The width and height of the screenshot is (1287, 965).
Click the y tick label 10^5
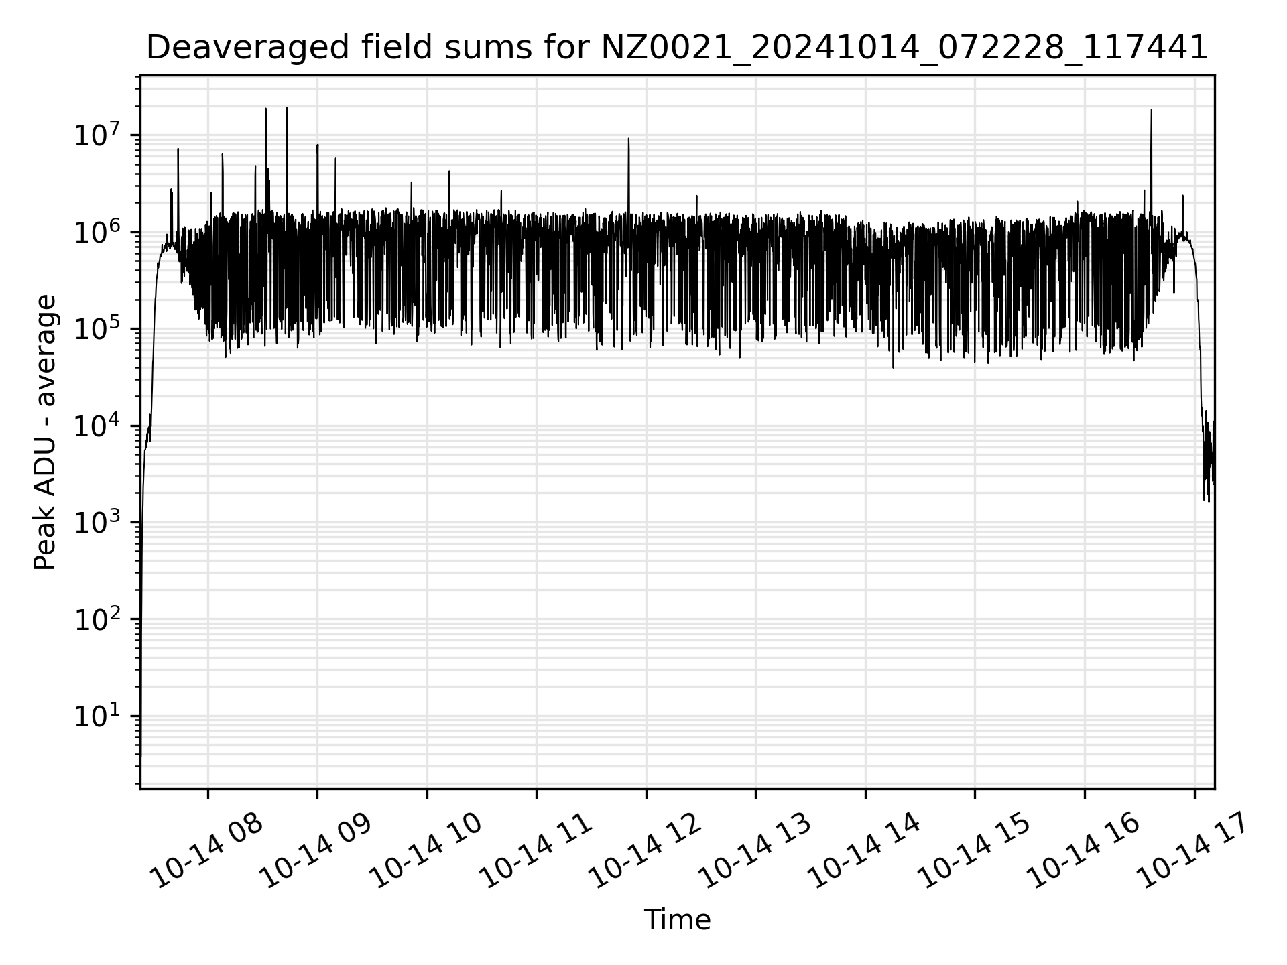coord(97,328)
